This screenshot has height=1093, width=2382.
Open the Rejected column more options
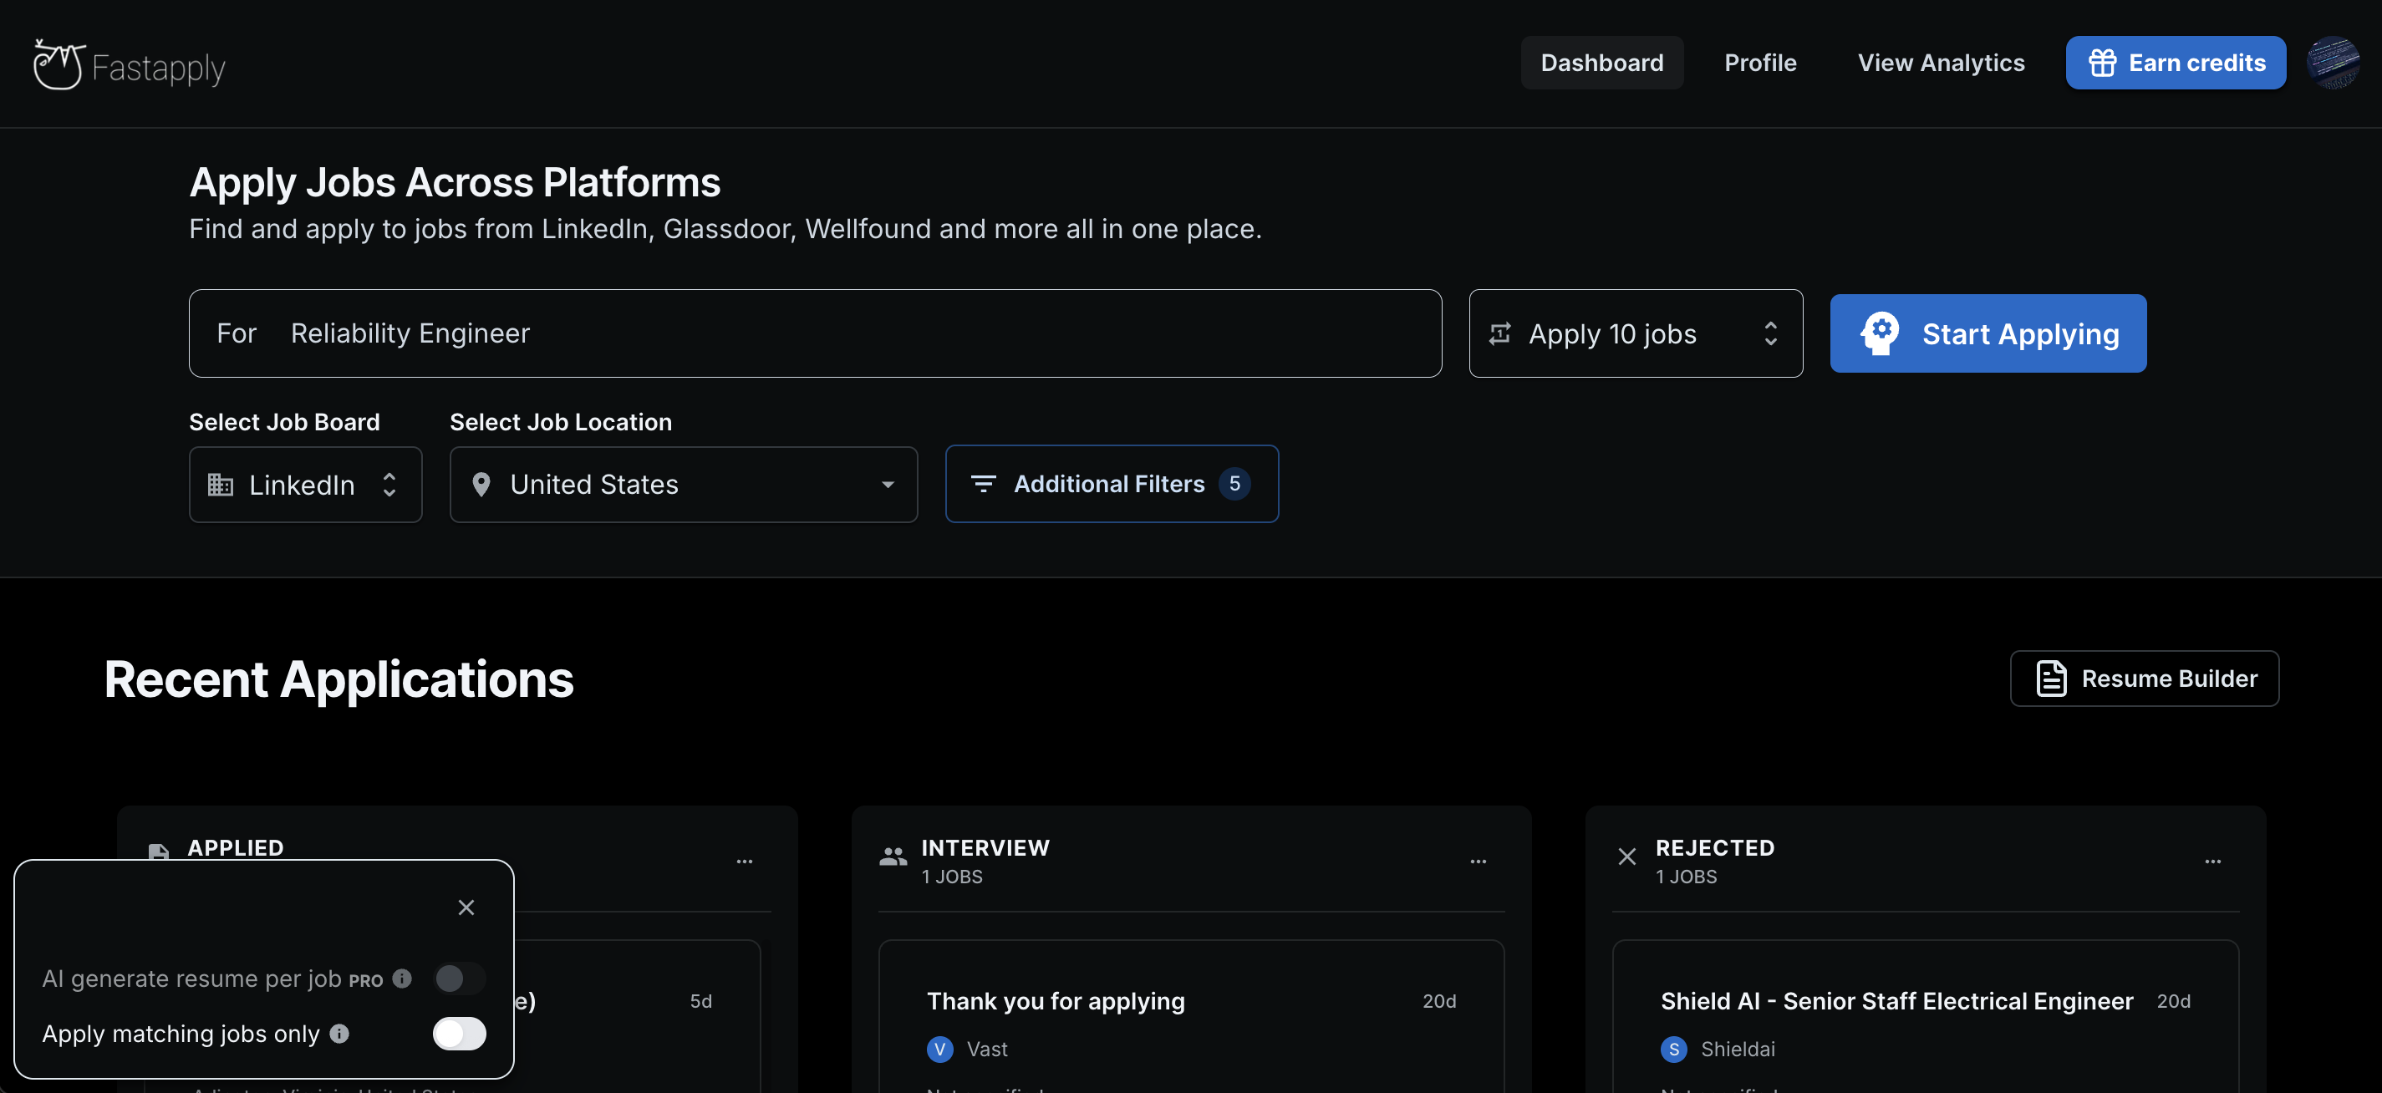(2211, 861)
